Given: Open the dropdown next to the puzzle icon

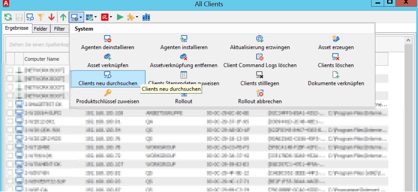Looking at the screenshot, I should pos(136,17).
